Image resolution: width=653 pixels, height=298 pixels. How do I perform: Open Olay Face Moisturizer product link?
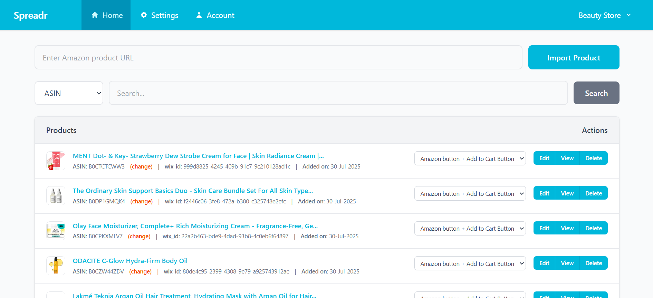pos(195,226)
